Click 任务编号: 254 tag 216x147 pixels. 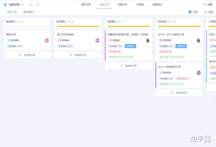(x=115, y=46)
